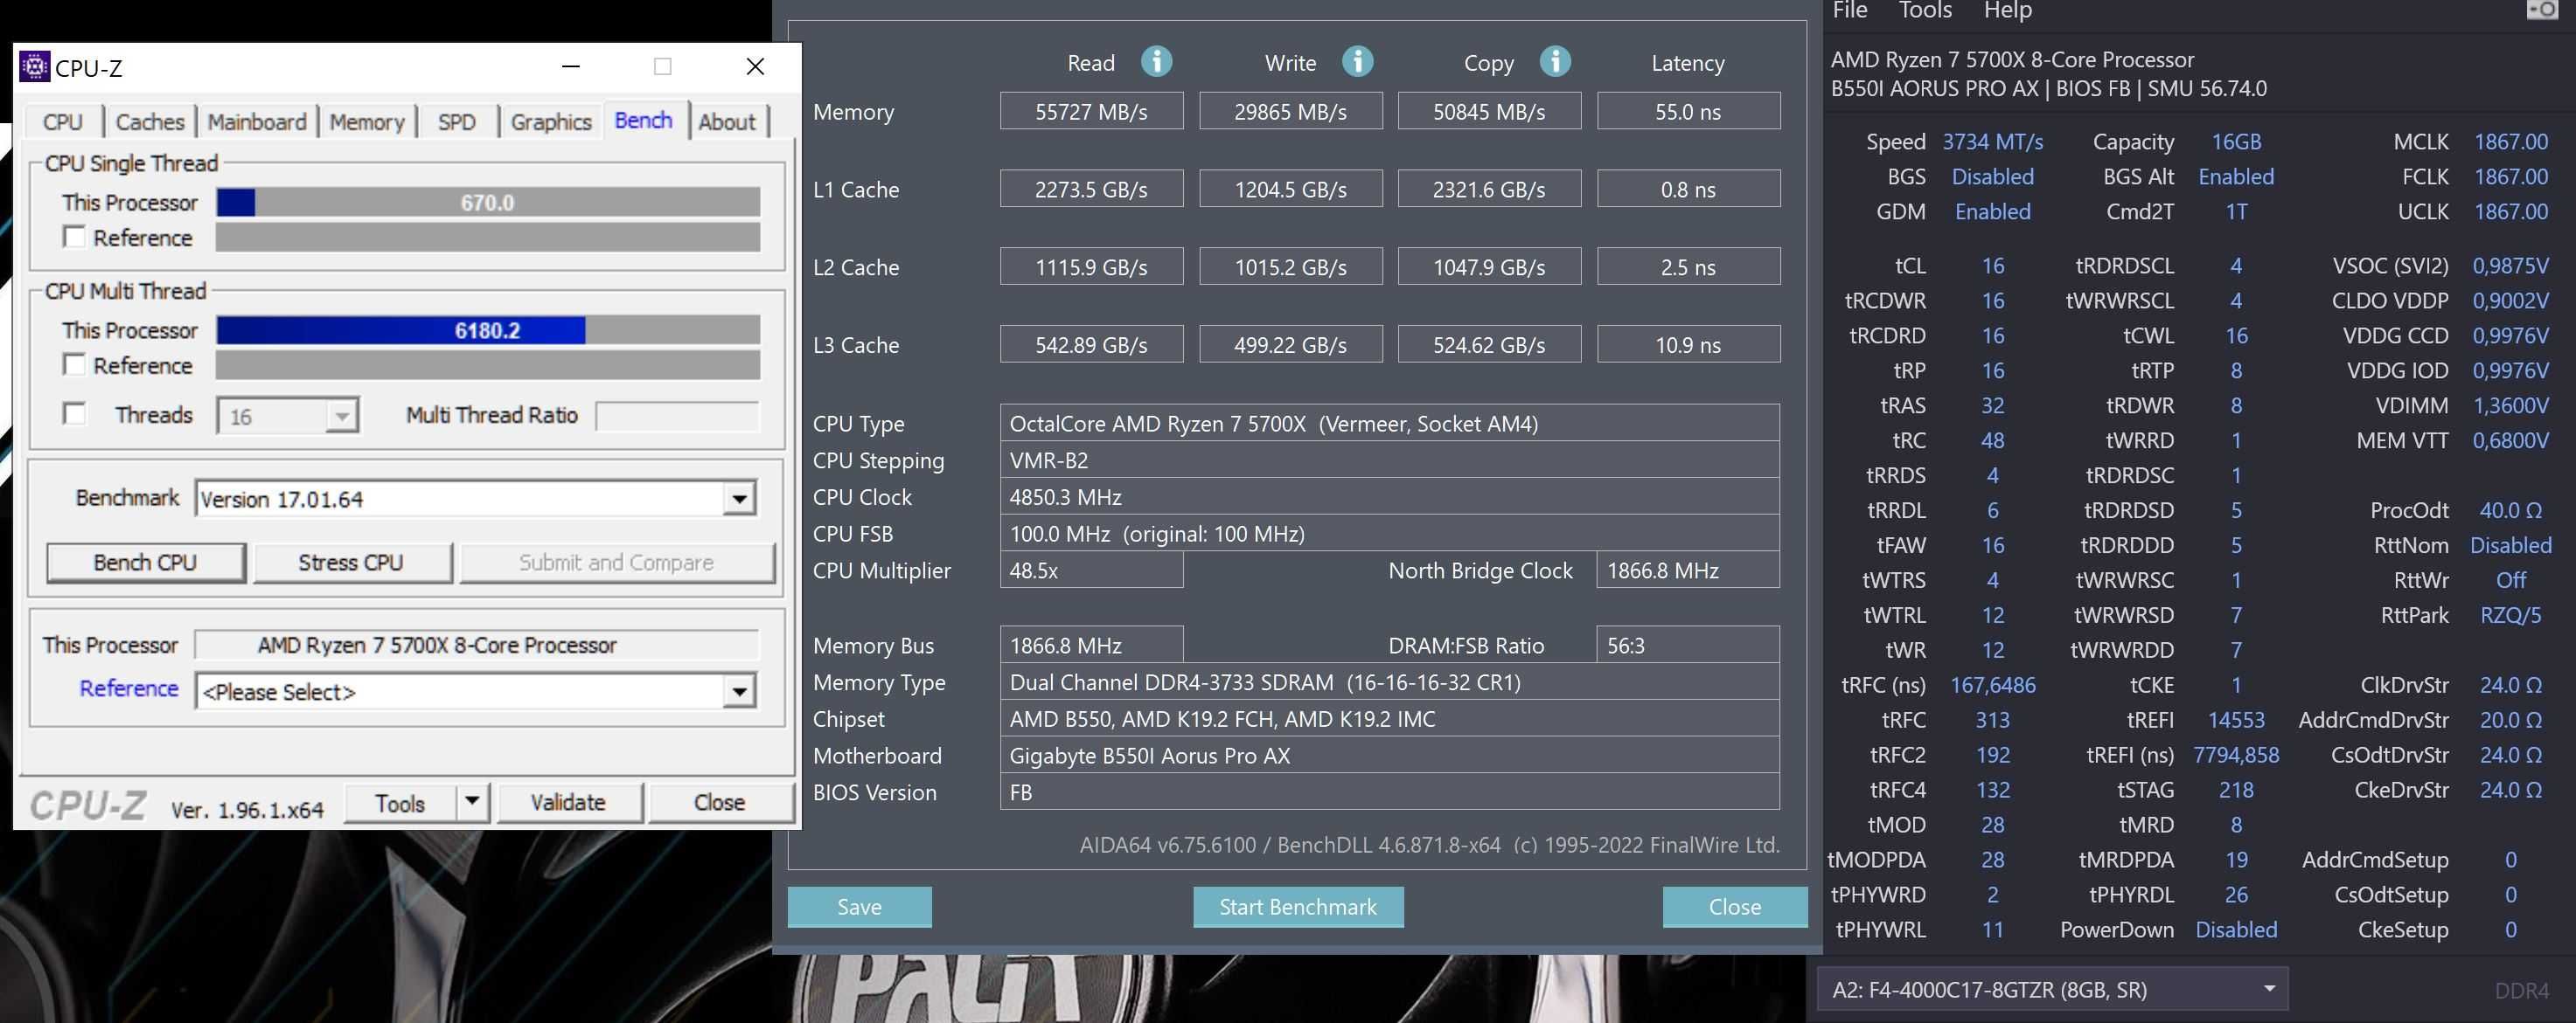
Task: Maximize the CPU-Z window
Action: pos(662,66)
